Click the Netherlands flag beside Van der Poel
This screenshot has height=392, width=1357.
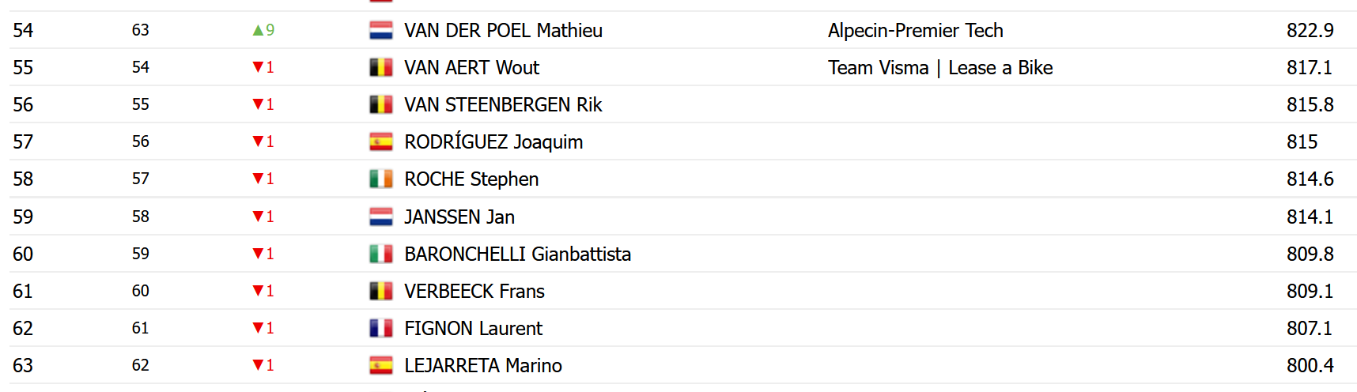coord(381,31)
